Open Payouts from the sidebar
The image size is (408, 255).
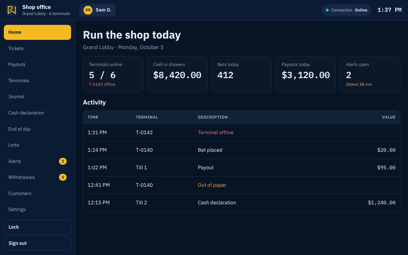[x=37, y=64]
